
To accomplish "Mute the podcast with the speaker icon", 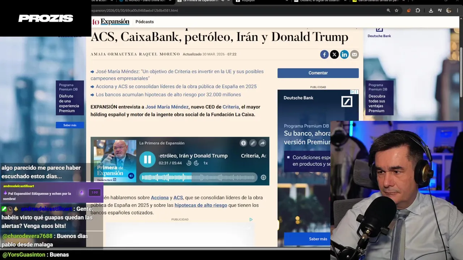I will click(131, 176).
